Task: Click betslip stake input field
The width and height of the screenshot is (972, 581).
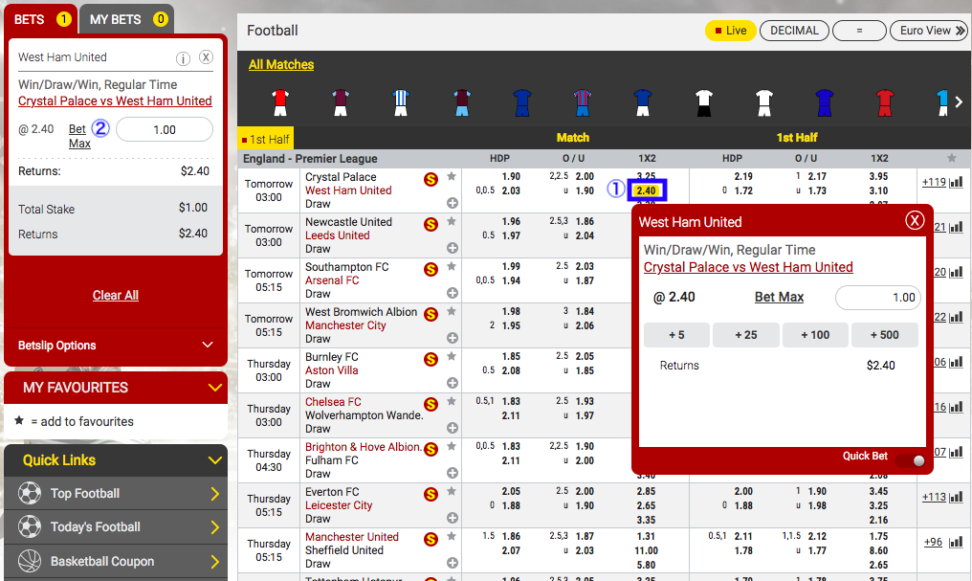Action: pos(165,129)
